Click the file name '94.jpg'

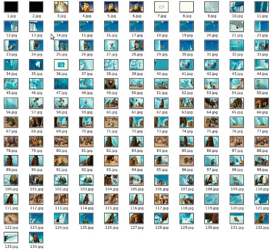pyautogui.click(x=137, y=170)
